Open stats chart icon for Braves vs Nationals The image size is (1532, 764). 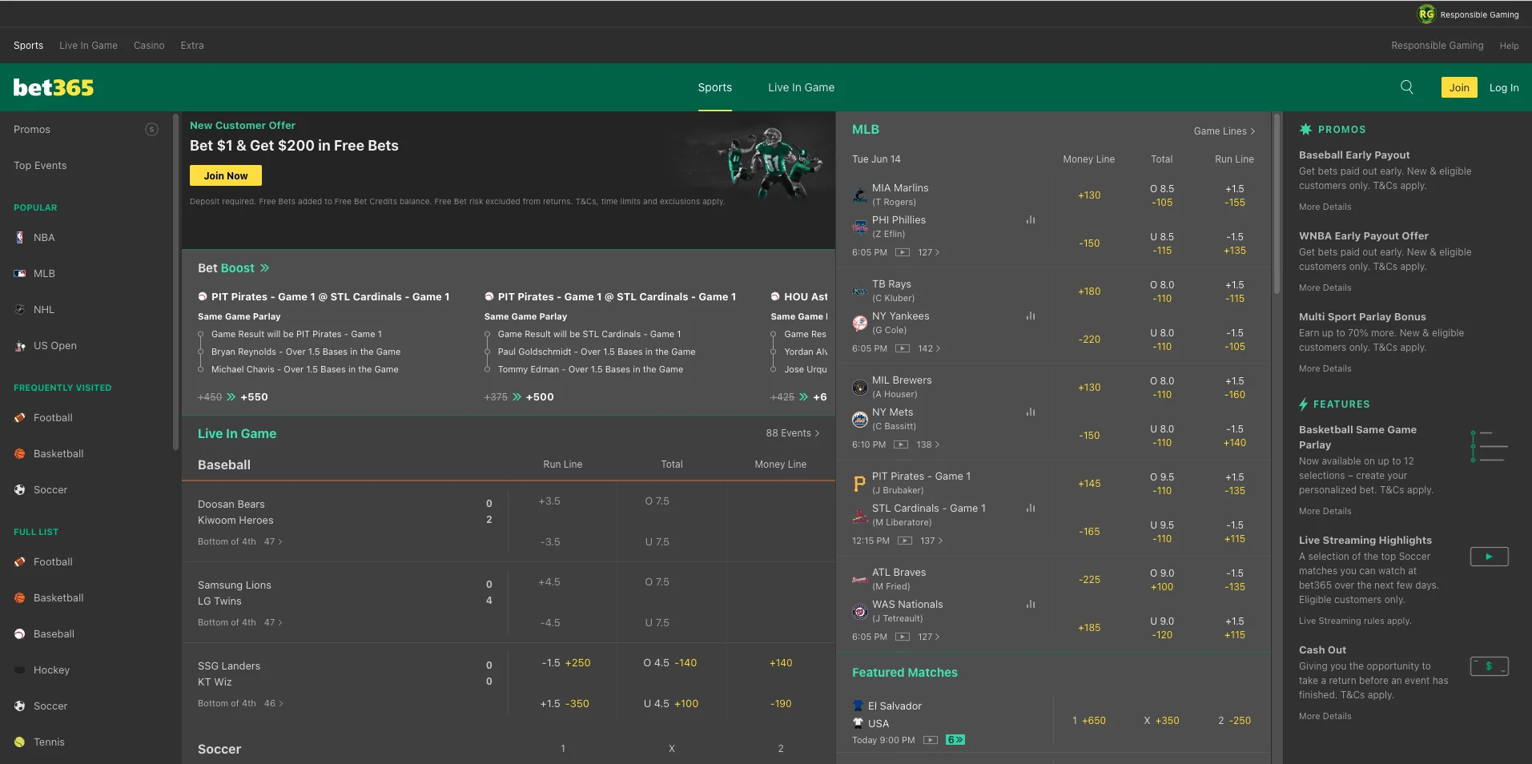[1031, 604]
